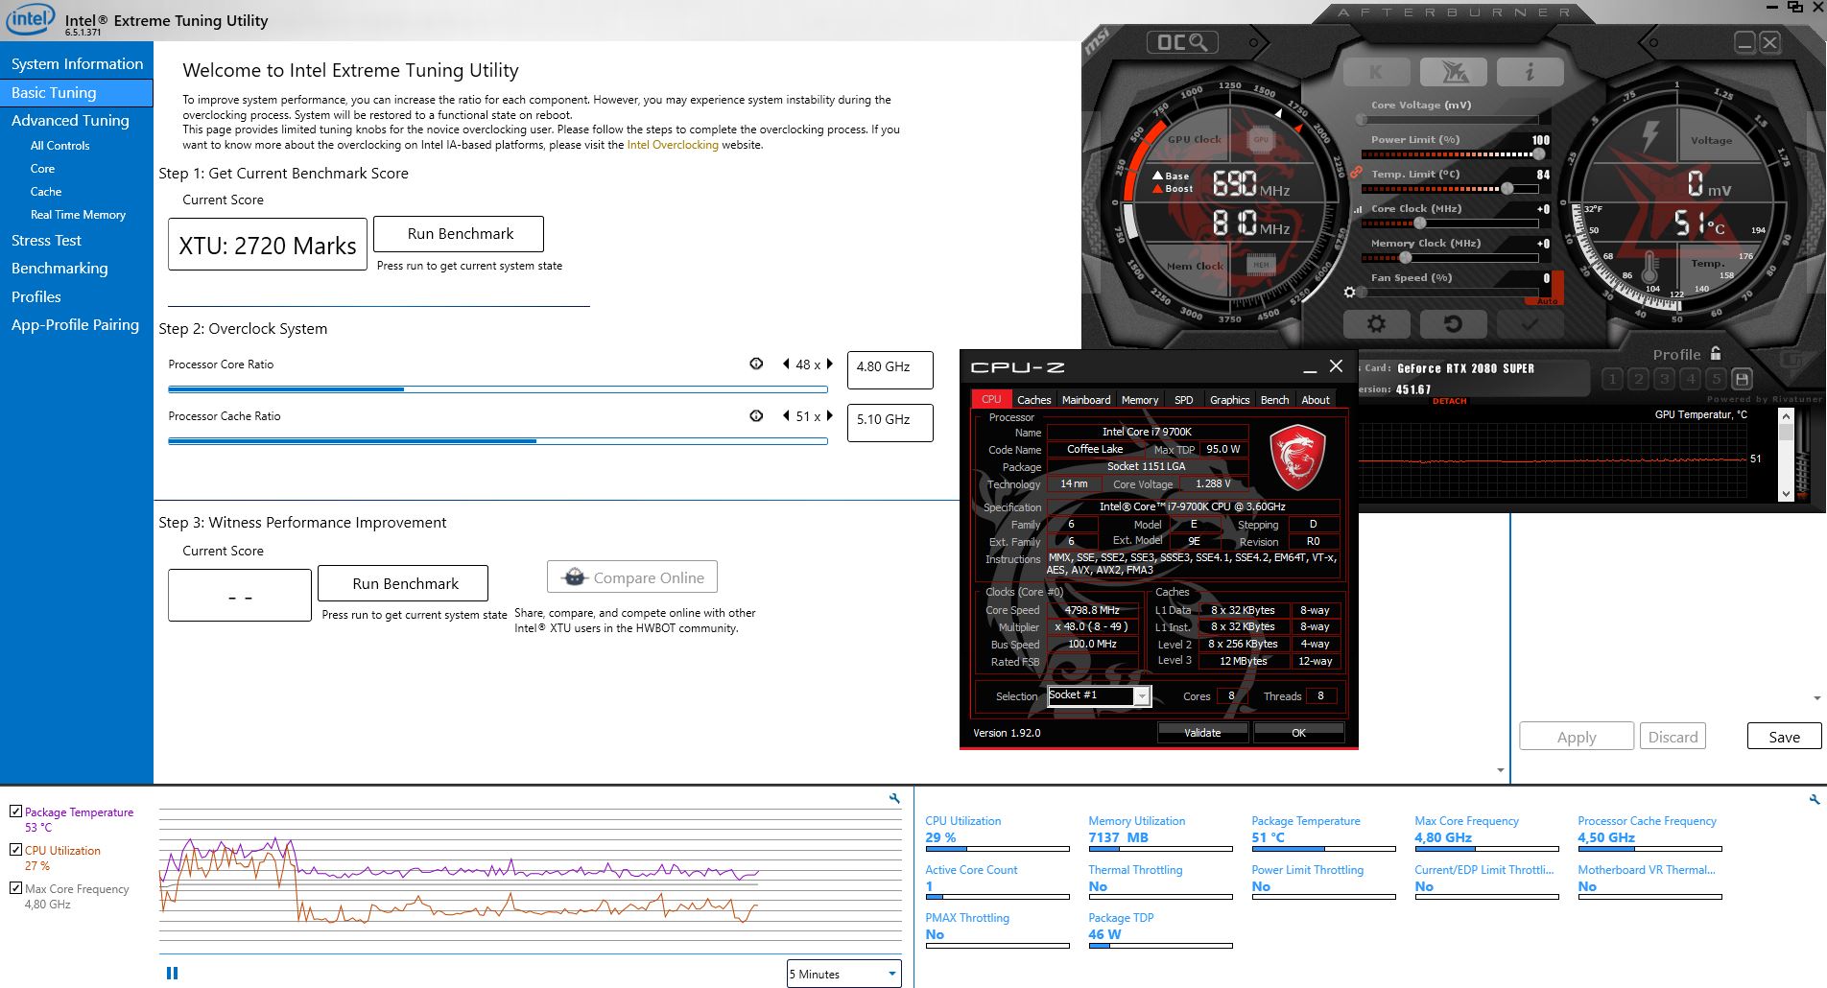Click the Compare Online button
Viewport: 1827px width, 988px height.
pos(632,577)
